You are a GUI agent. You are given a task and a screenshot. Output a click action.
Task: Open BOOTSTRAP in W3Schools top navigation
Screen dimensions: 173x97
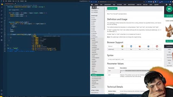point(131,5)
